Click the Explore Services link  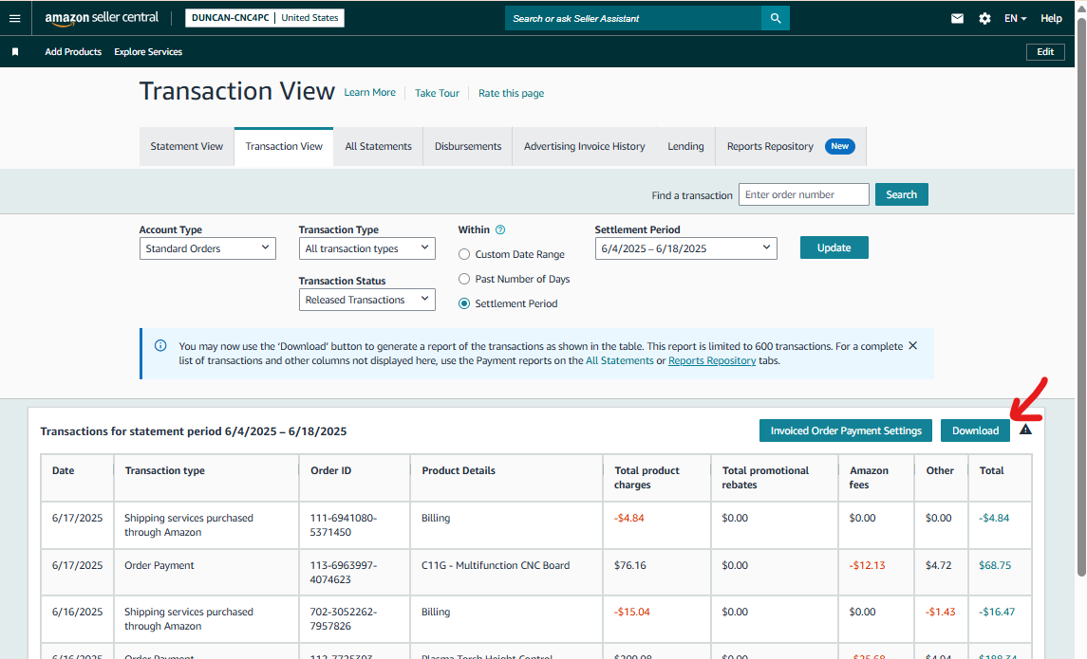[x=148, y=52]
